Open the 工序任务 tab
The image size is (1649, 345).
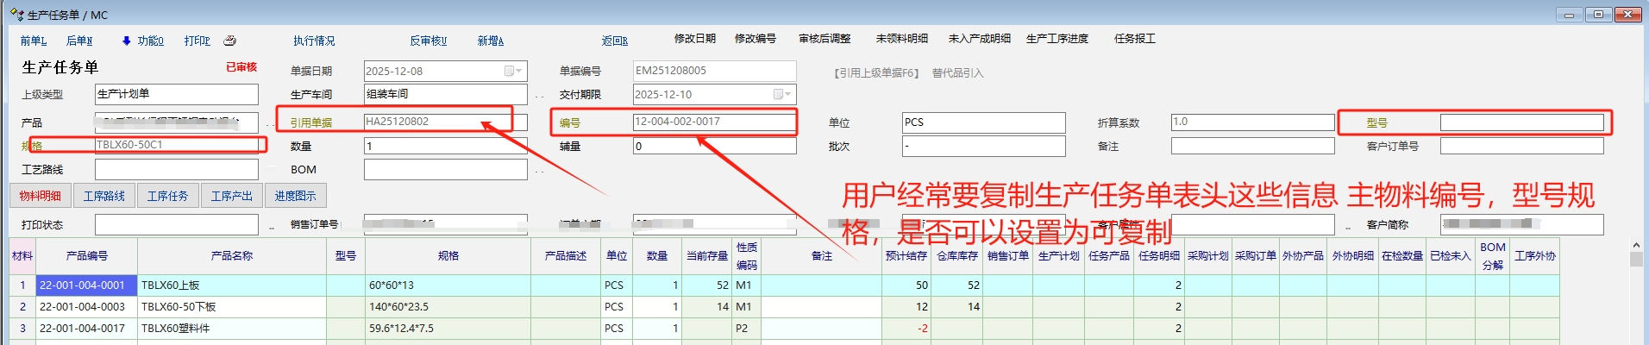168,196
